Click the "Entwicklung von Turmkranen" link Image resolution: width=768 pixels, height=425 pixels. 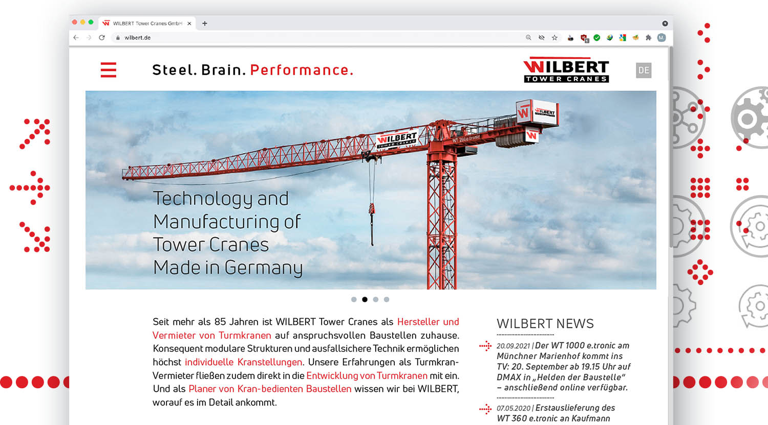(x=367, y=375)
